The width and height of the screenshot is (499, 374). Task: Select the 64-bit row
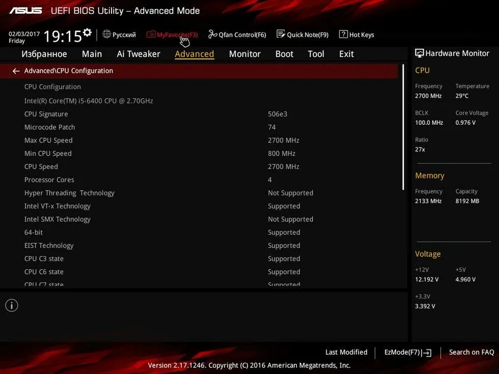click(x=199, y=232)
